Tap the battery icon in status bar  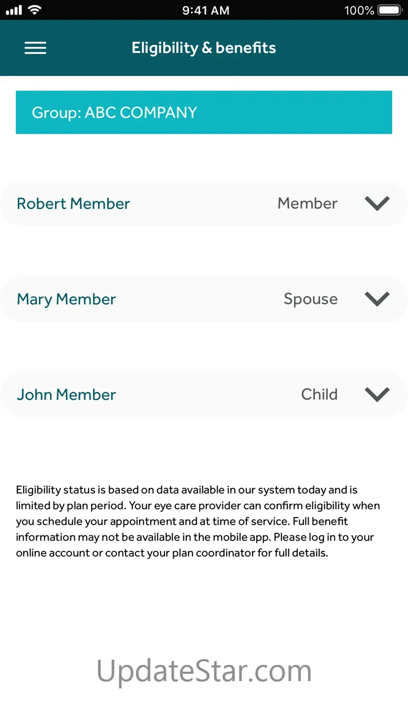tap(390, 10)
